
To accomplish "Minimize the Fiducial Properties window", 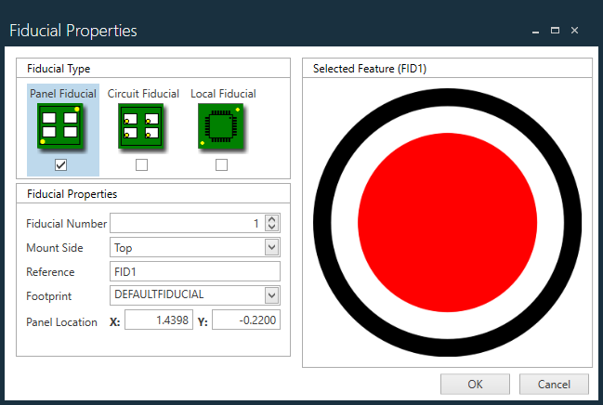I will (x=536, y=31).
